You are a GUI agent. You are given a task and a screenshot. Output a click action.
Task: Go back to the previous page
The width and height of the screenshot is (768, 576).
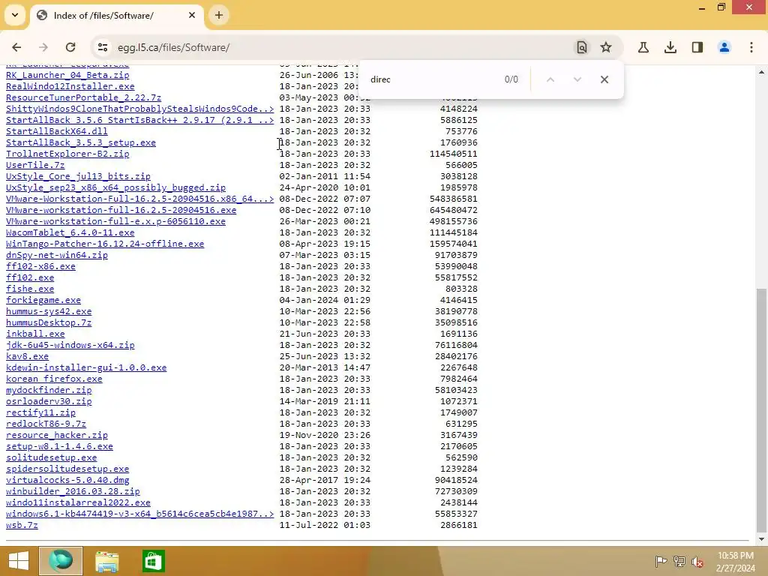16,47
